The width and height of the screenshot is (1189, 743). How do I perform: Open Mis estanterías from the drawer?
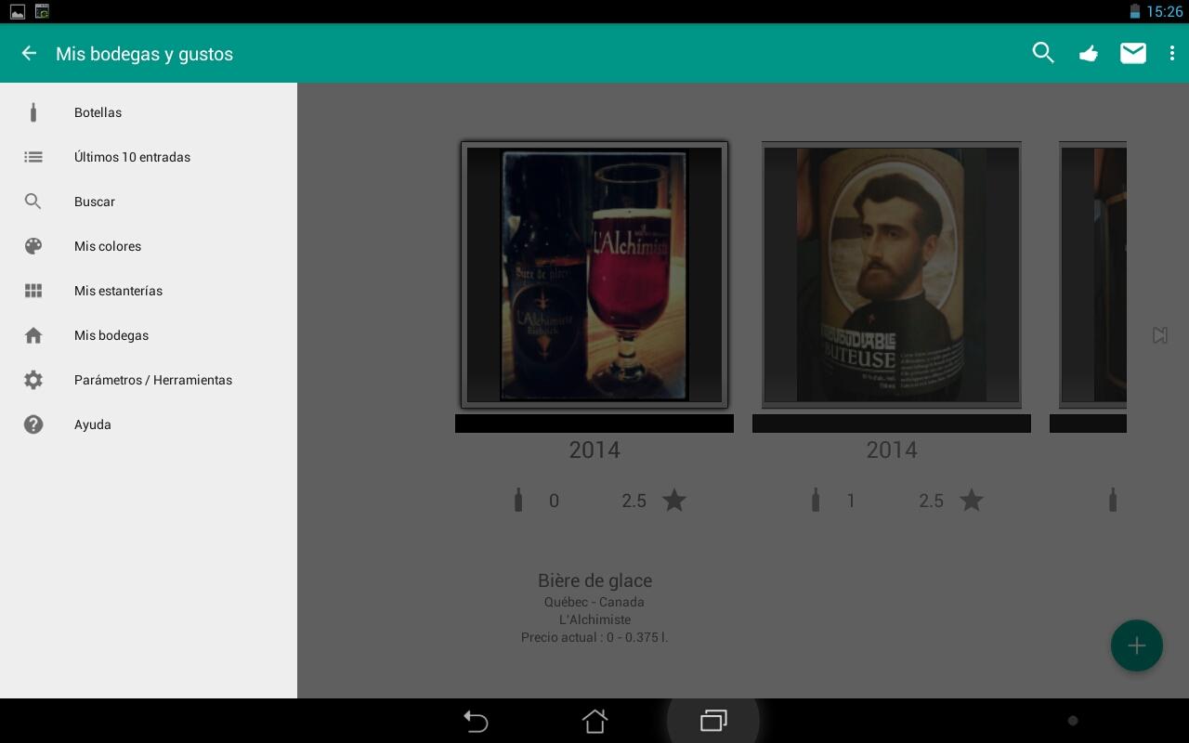149,291
